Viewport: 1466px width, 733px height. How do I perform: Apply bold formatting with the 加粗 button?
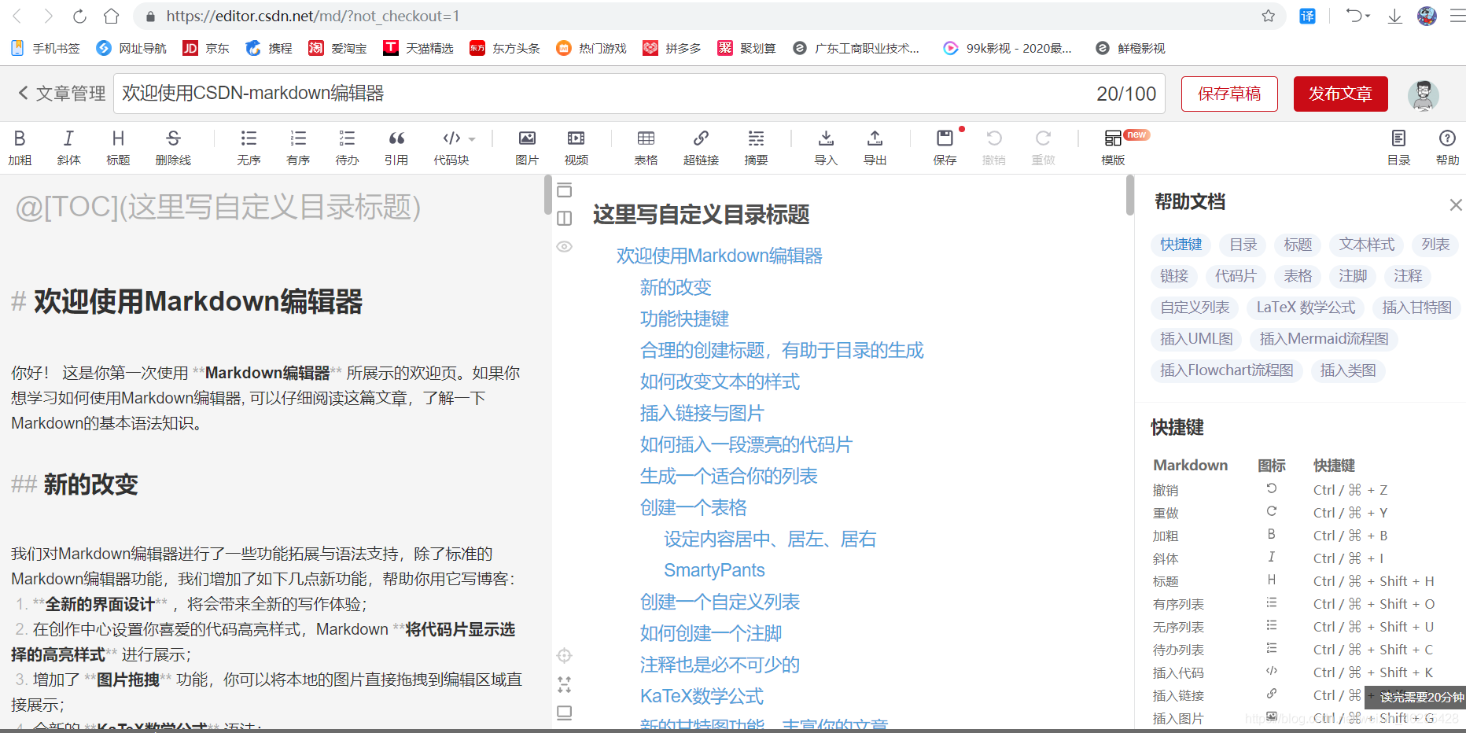(x=20, y=147)
